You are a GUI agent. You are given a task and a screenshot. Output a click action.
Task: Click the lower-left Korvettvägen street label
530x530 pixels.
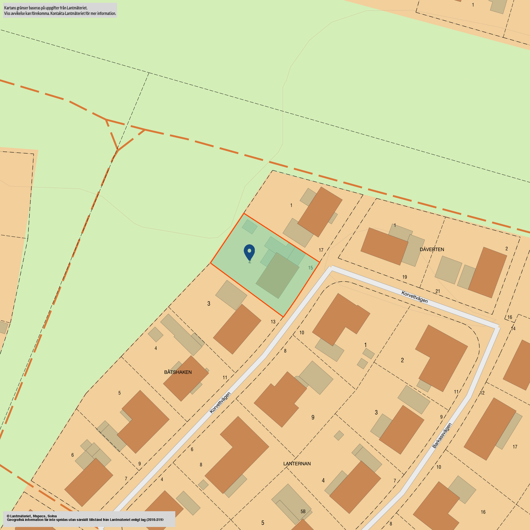[220, 402]
